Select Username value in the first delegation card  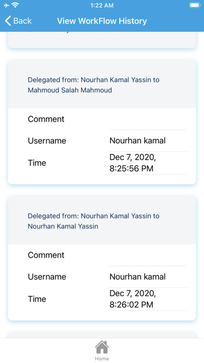[137, 140]
